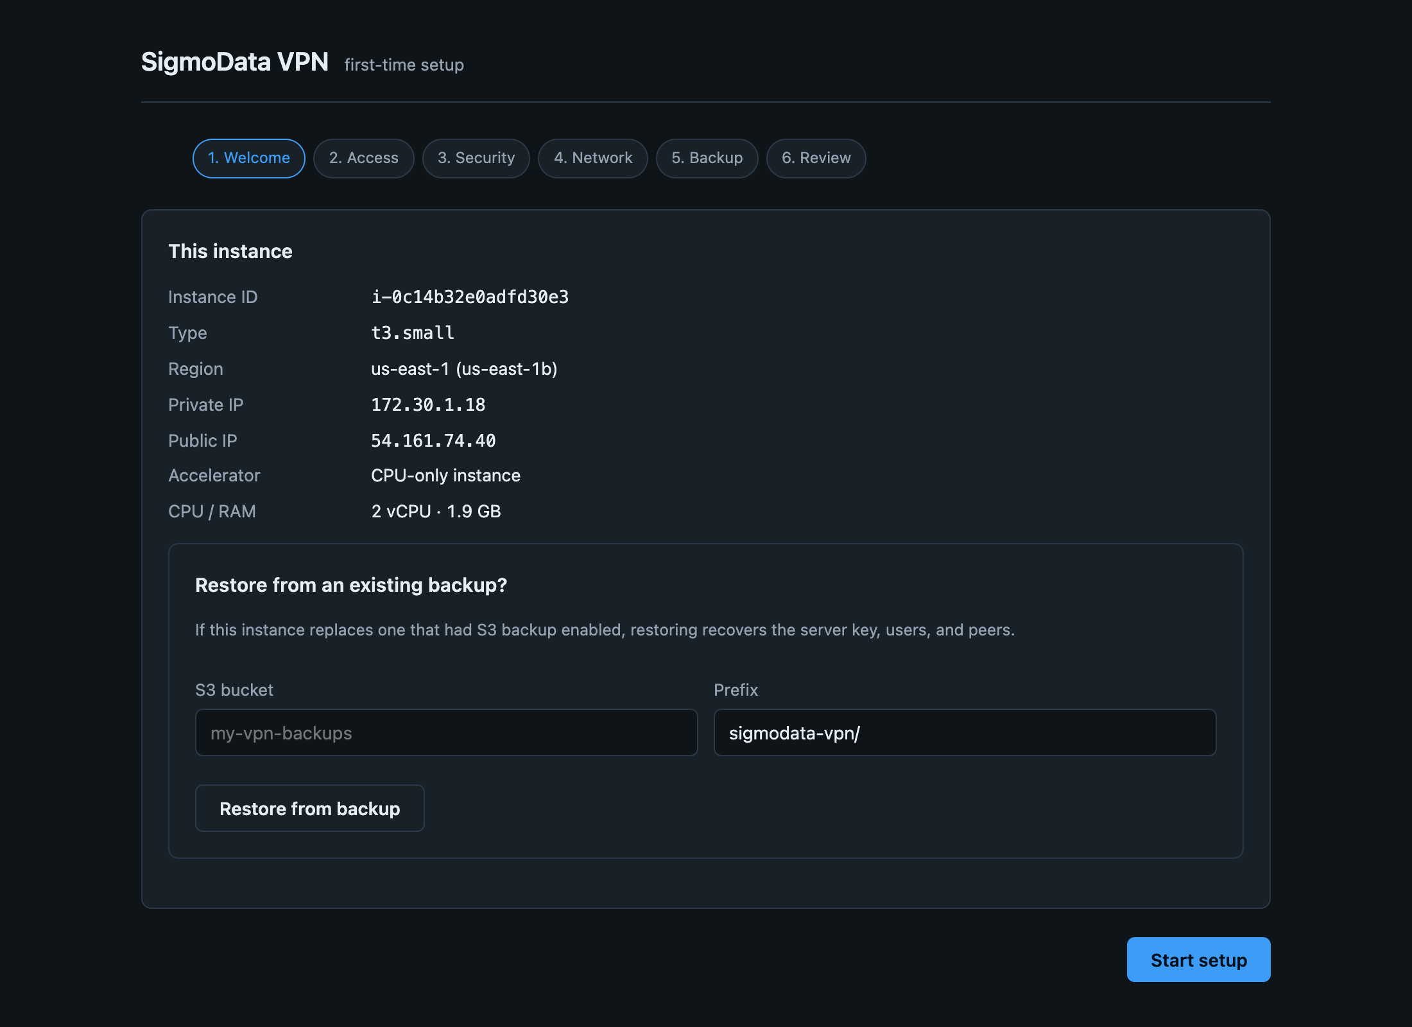Screen dimensions: 1412x1027
Task: Jump to the 5. Backup step
Action: pyautogui.click(x=707, y=159)
